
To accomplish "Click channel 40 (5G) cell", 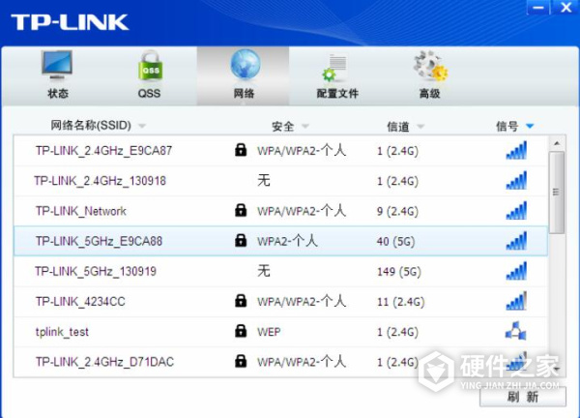I will pyautogui.click(x=395, y=241).
